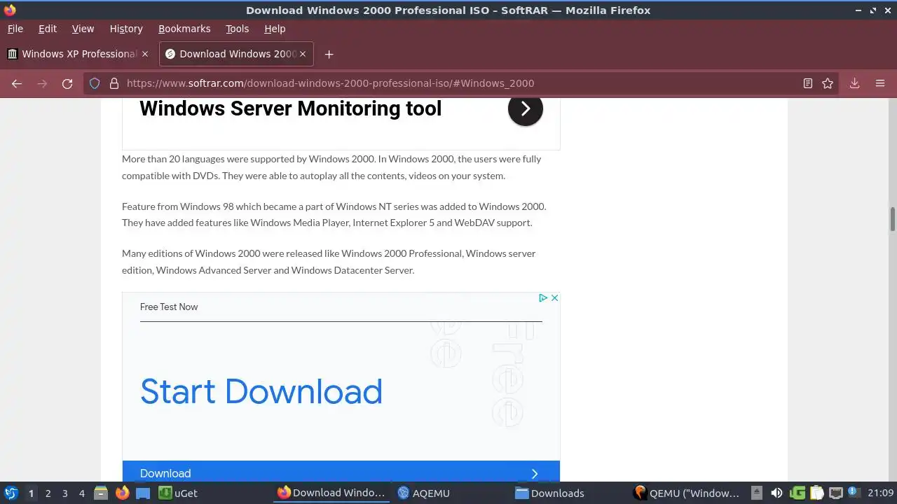The height and width of the screenshot is (504, 897).
Task: Launch Firefox from the taskbar quick-launch
Action: 122,493
